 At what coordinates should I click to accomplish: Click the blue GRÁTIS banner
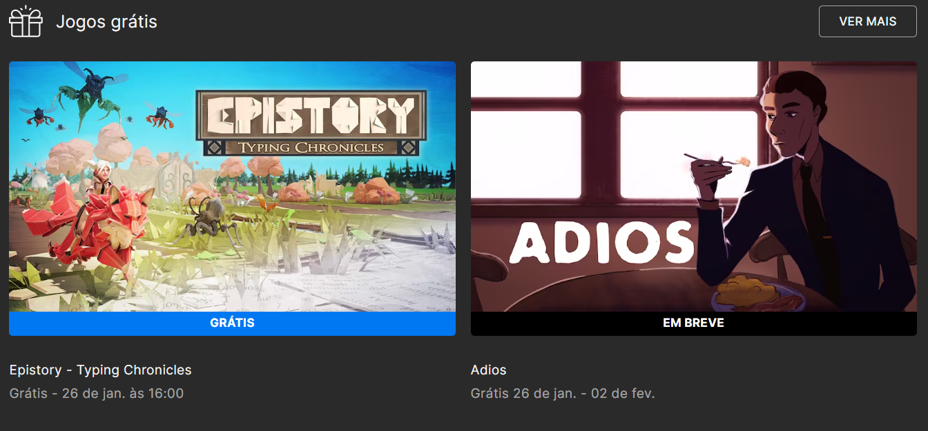[232, 323]
